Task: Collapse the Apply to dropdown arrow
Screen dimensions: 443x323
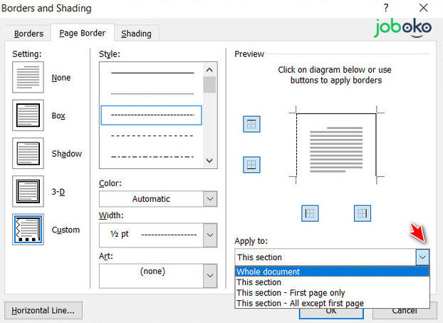Action: pyautogui.click(x=422, y=257)
